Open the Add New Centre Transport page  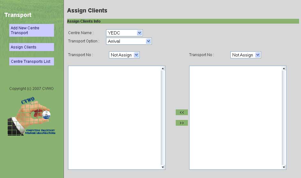(32, 30)
